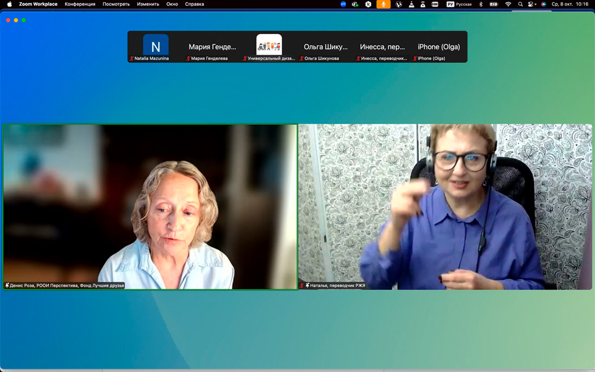Image resolution: width=595 pixels, height=372 pixels.
Task: Open the VLC cone menu bar icon
Action: click(x=411, y=4)
